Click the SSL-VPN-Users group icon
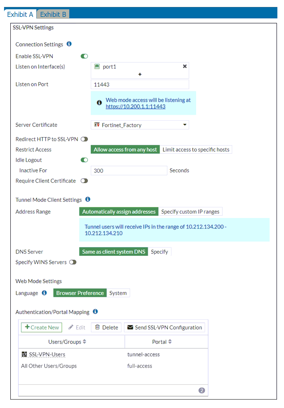 tap(24, 354)
